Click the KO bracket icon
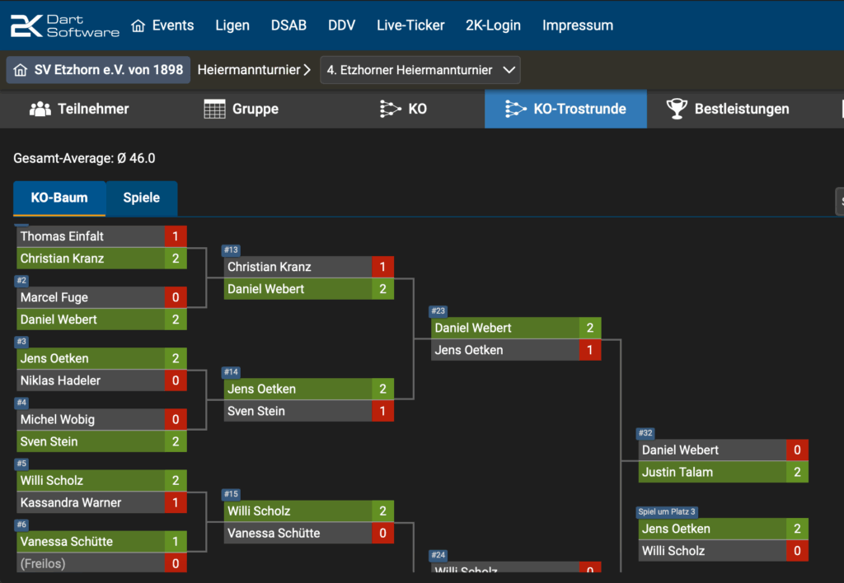 coord(390,109)
